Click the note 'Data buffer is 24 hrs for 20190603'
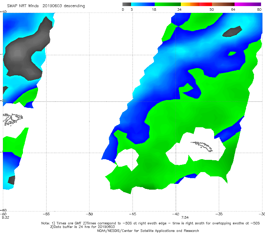 (x=82, y=227)
